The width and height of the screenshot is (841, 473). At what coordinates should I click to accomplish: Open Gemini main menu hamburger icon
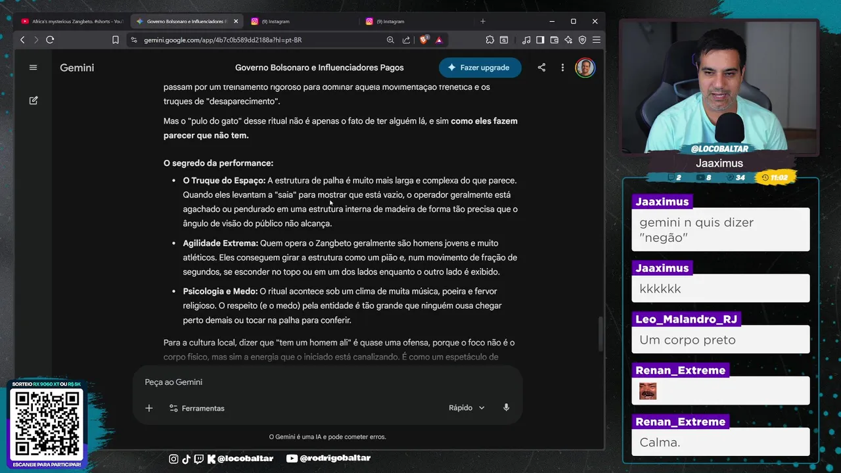34,68
